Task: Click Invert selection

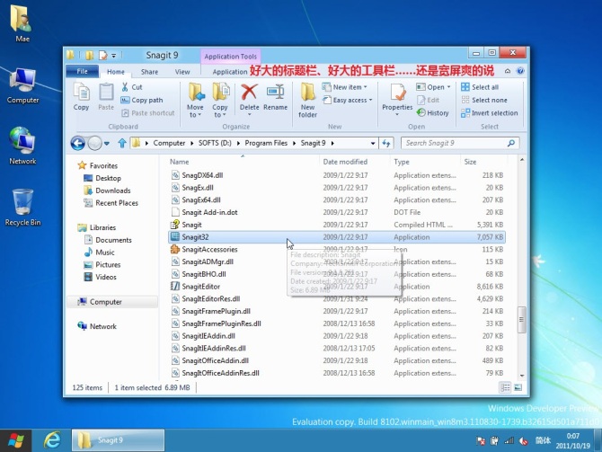Action: click(x=490, y=113)
